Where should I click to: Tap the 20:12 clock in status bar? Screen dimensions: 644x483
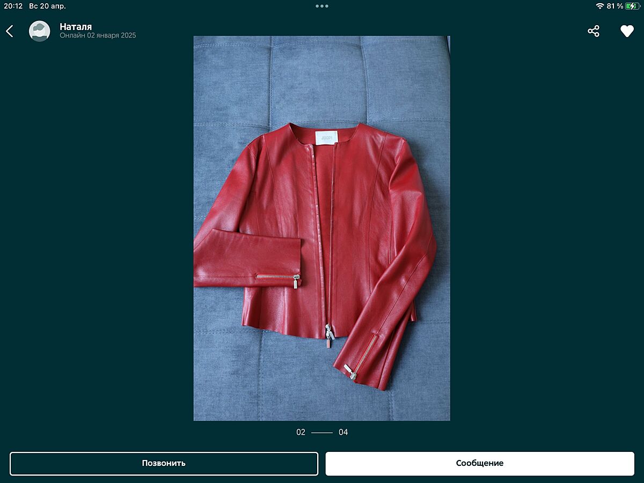coord(13,6)
